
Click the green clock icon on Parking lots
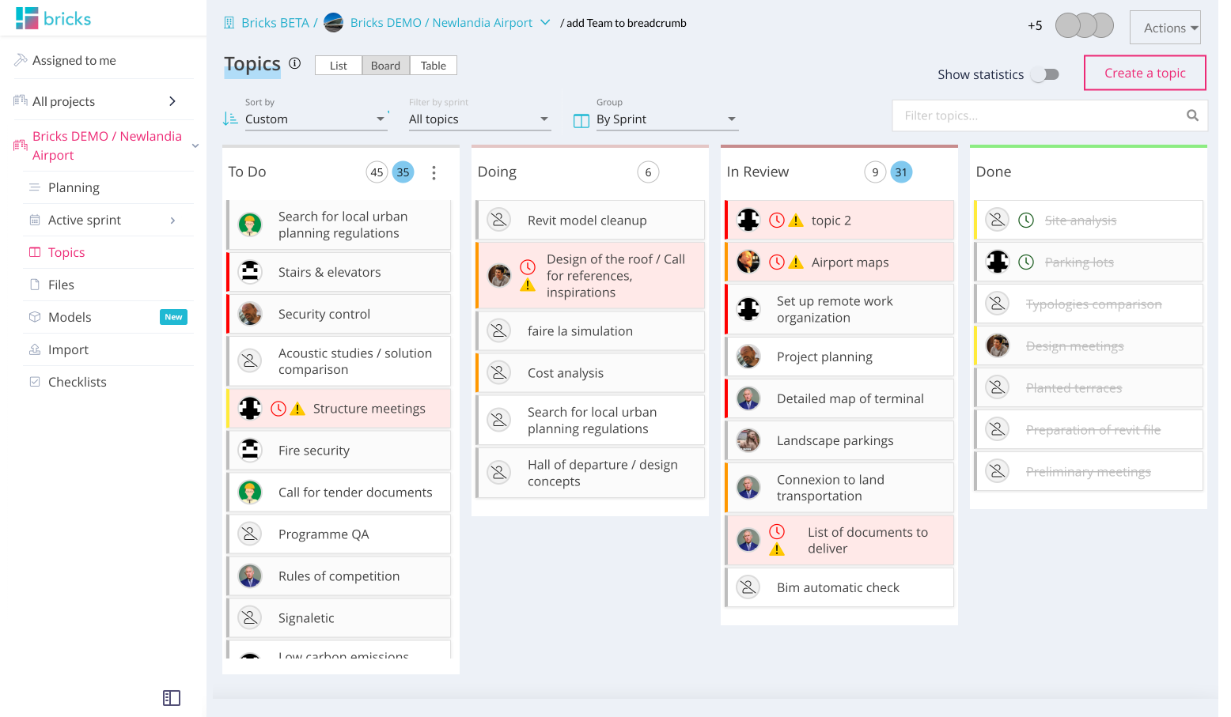tap(1026, 262)
